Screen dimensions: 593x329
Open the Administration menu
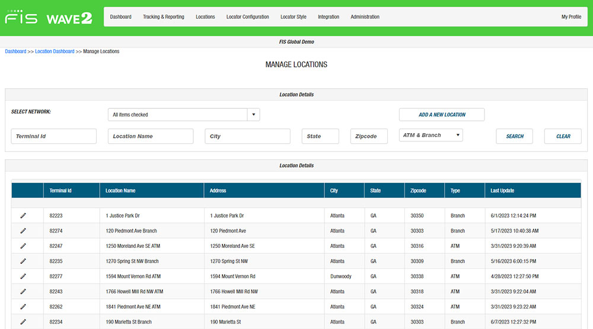coord(365,17)
